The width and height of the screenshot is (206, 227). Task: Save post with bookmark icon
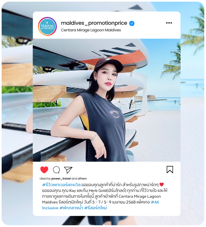coord(170,170)
